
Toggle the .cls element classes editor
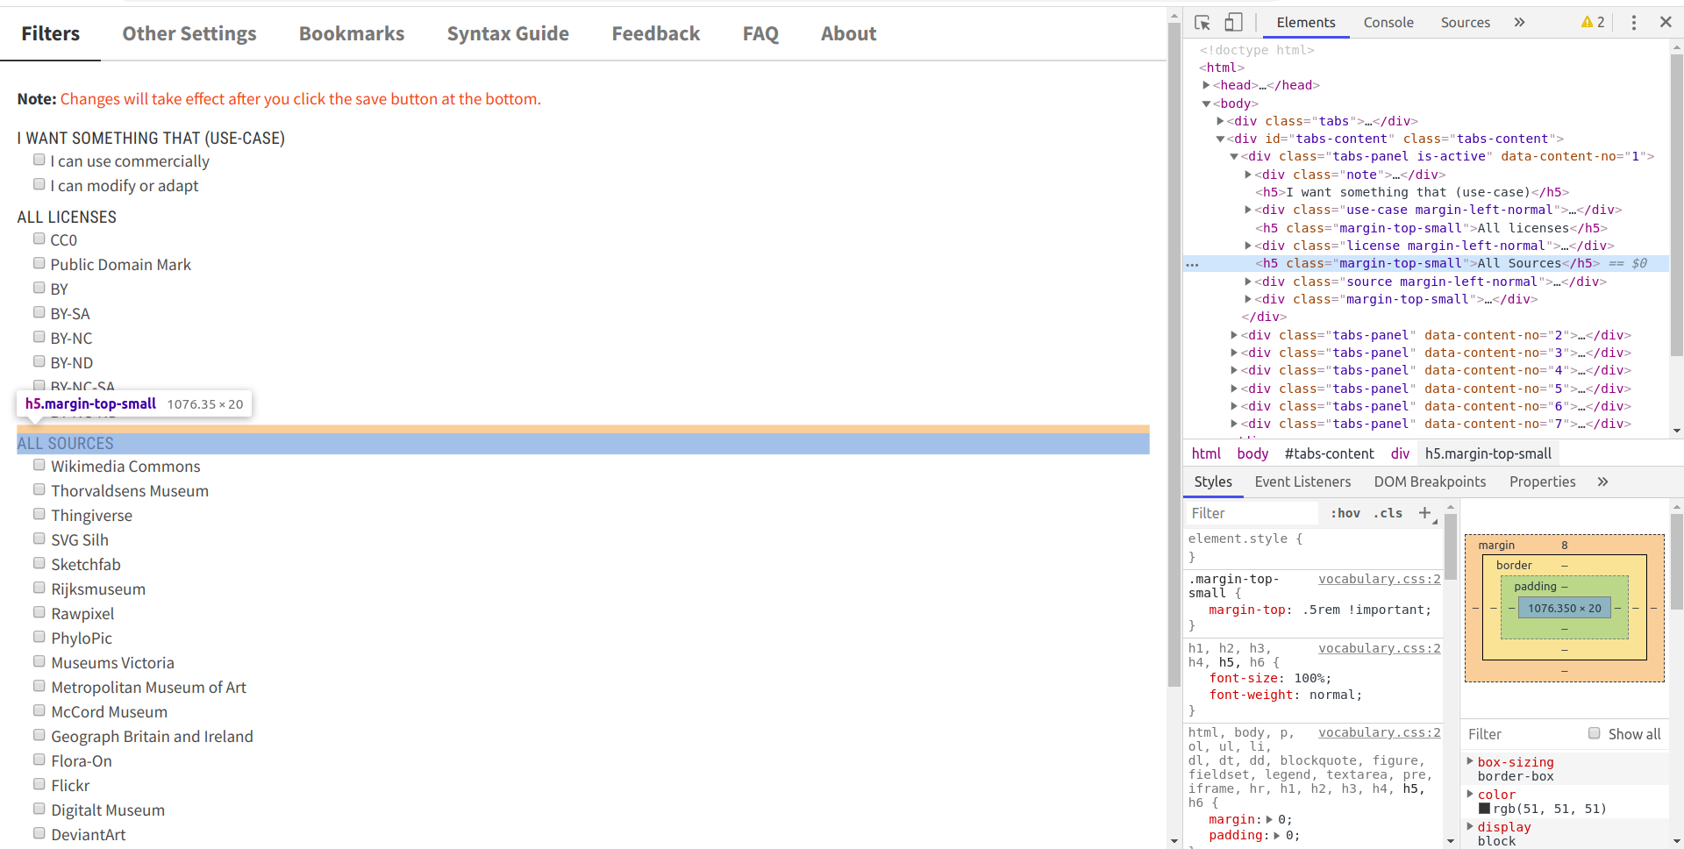click(1388, 513)
